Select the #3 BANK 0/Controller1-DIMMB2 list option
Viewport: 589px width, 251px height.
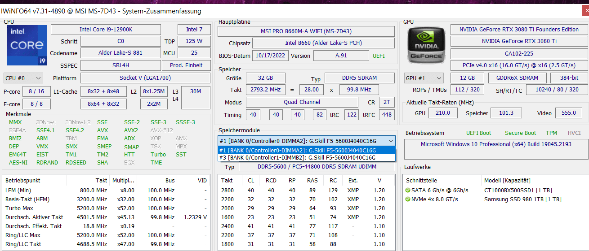[x=306, y=157]
